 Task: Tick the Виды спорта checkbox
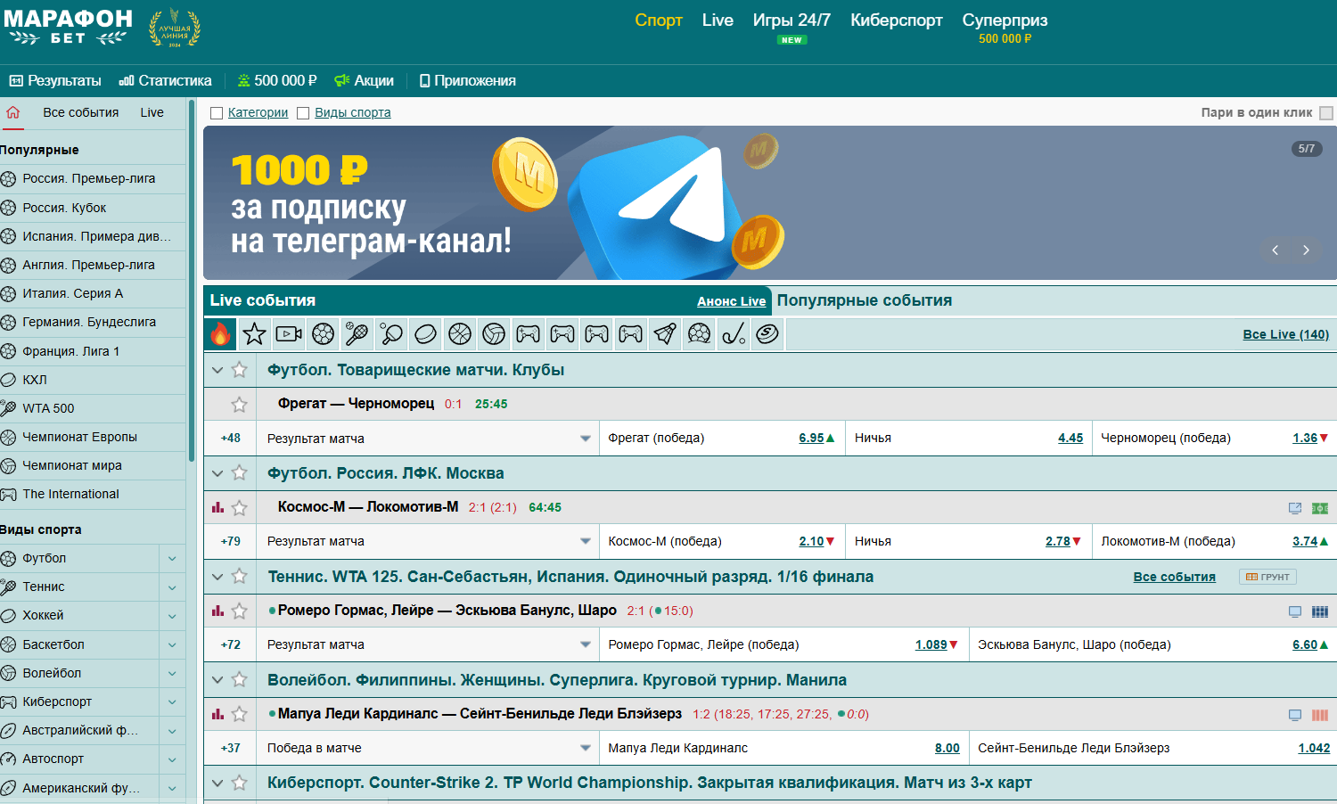pos(303,113)
